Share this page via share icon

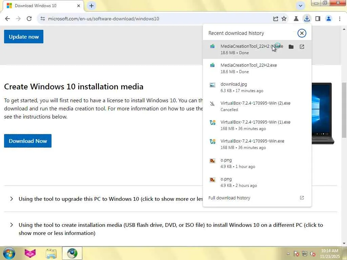[x=275, y=19]
